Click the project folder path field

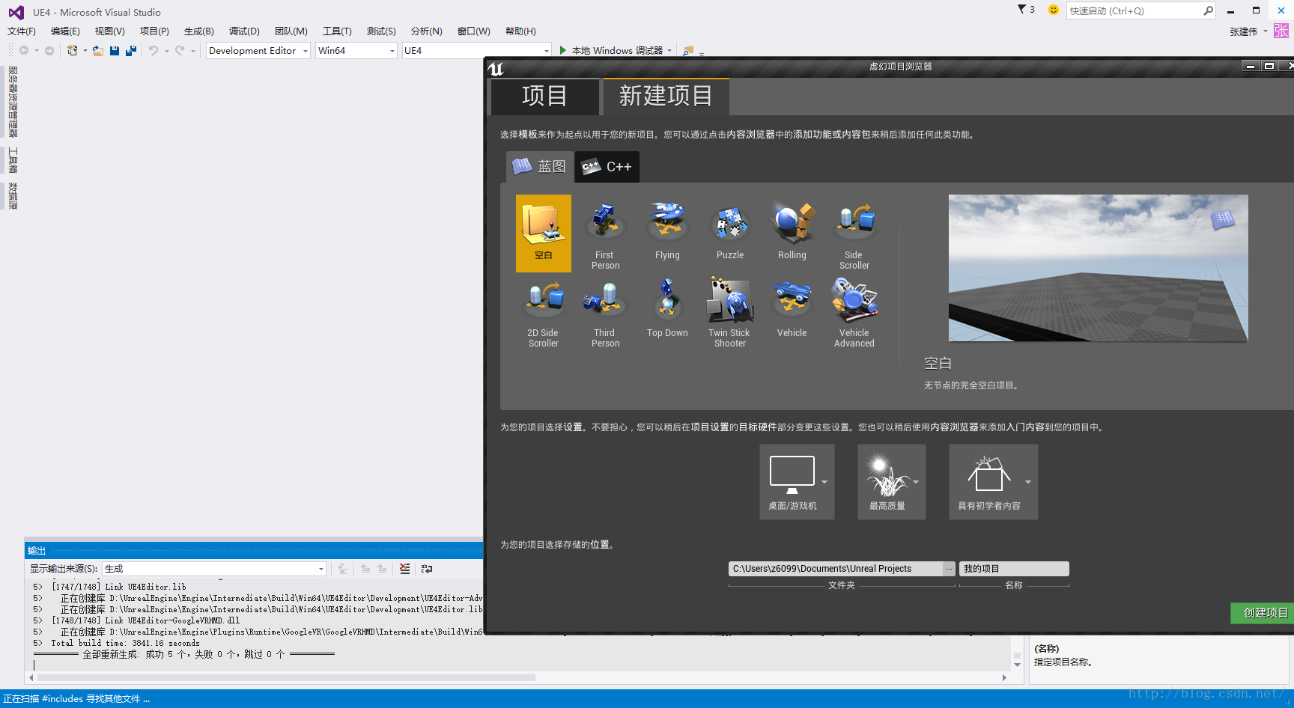(836, 569)
